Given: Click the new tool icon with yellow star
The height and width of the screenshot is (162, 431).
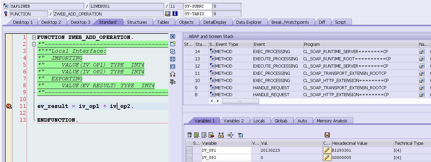Looking at the screenshot, I should [x=173, y=44].
